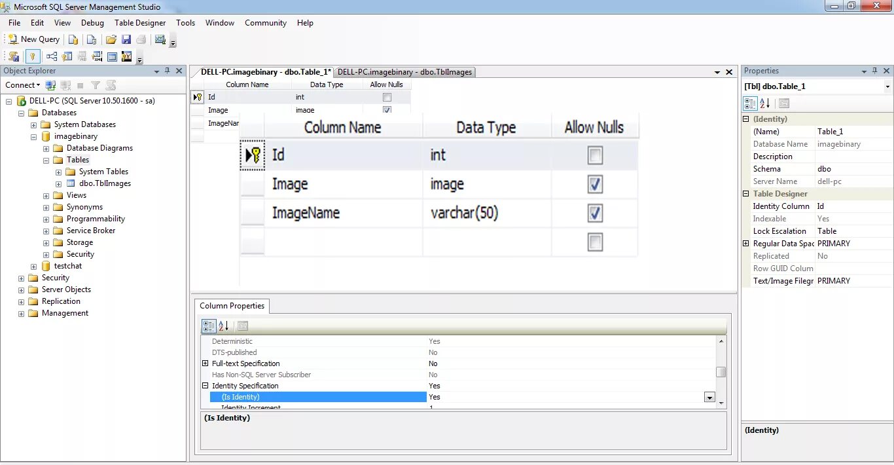Screen dimensions: 894x465
Task: Open the Debug menu
Action: point(92,22)
